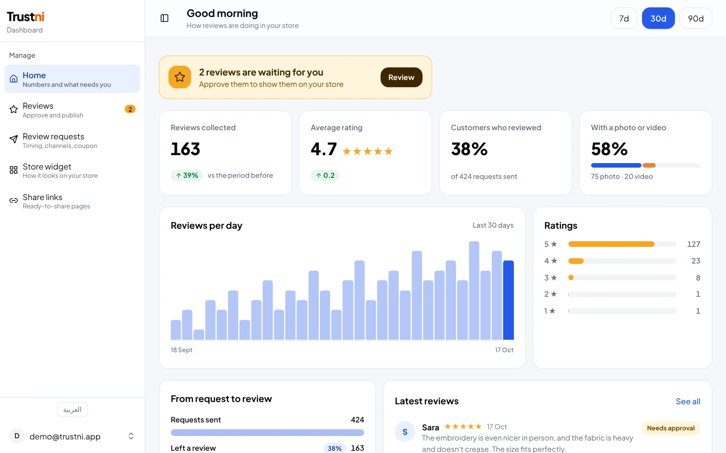This screenshot has height=453, width=726.
Task: Click the 'Last 30 days' label
Action: tap(493, 225)
